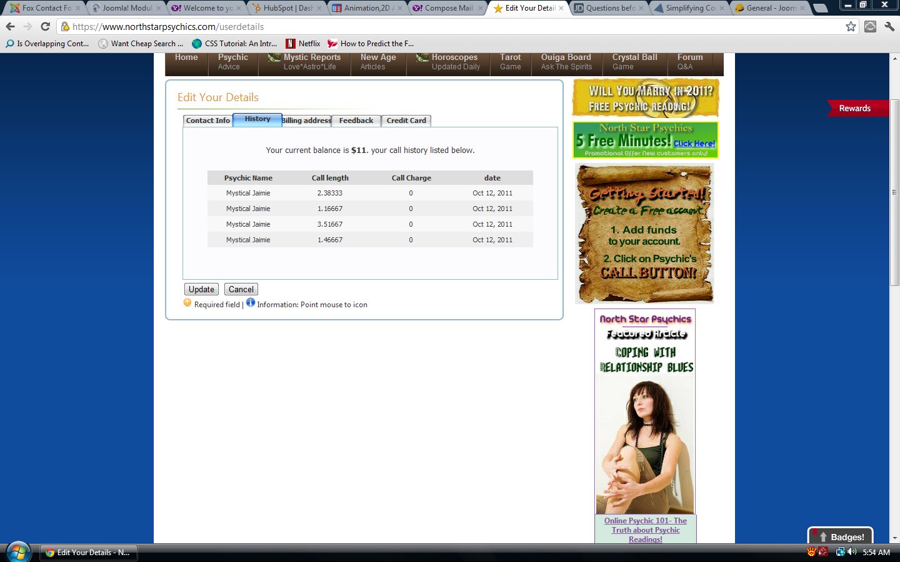Screen dimensions: 900x562
Task: Click Edit Your Details taskbar button
Action: coord(89,553)
